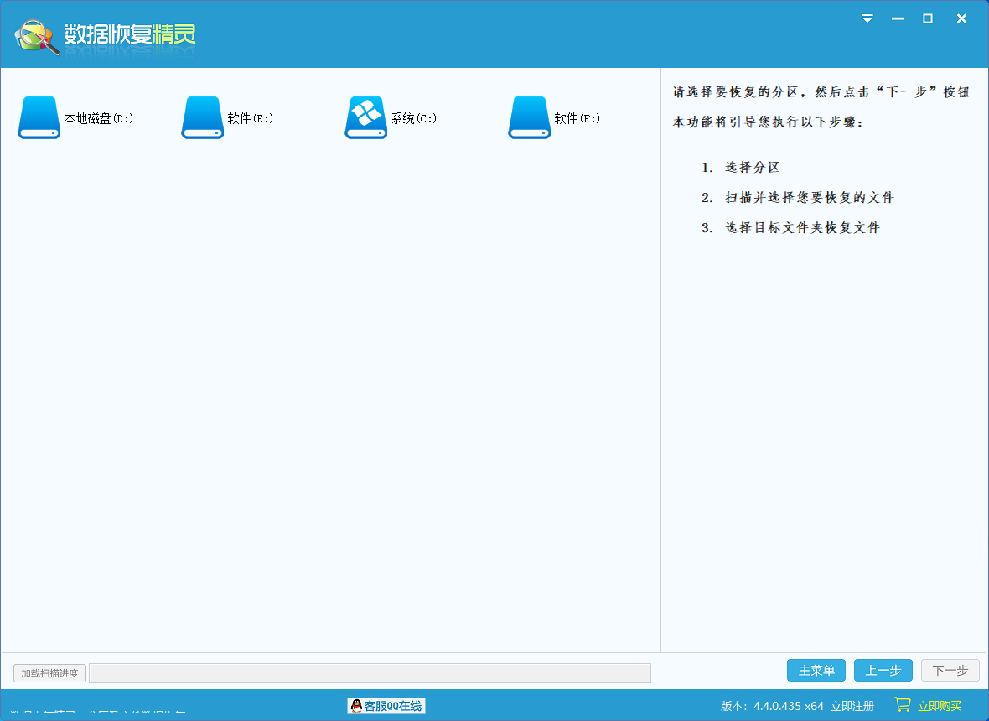Click the QQ penguin customer service icon

pyautogui.click(x=356, y=706)
